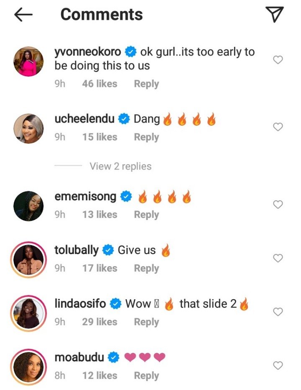This screenshot has height=390, width=301.
Task: Open ucheelendu's profile picture
Action: 29,128
